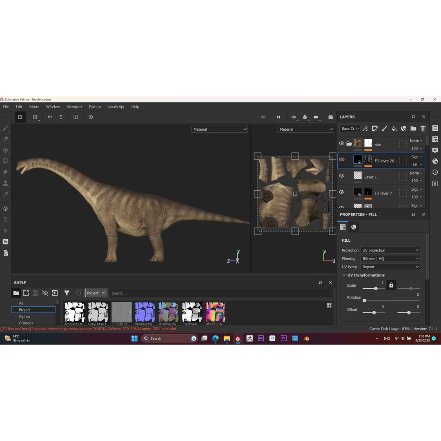Open the Base Color channel dropdown
The width and height of the screenshot is (441, 441).
tap(350, 129)
